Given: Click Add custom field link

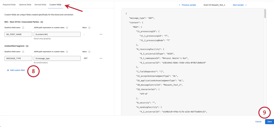Looking at the screenshot, I should click(16, 70).
